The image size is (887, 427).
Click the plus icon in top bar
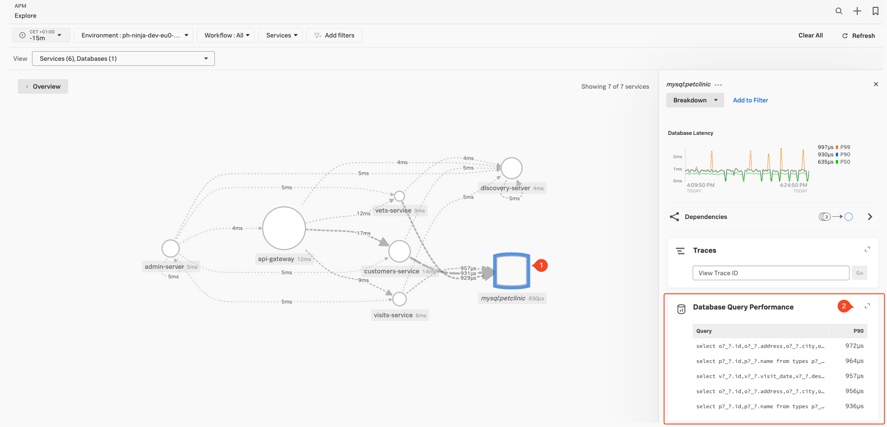tap(857, 11)
